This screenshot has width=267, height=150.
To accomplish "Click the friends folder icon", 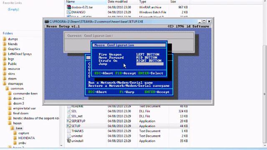I will point(5,44).
